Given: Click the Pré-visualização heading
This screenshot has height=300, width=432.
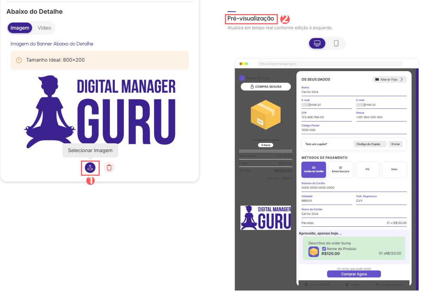Looking at the screenshot, I should [x=251, y=18].
